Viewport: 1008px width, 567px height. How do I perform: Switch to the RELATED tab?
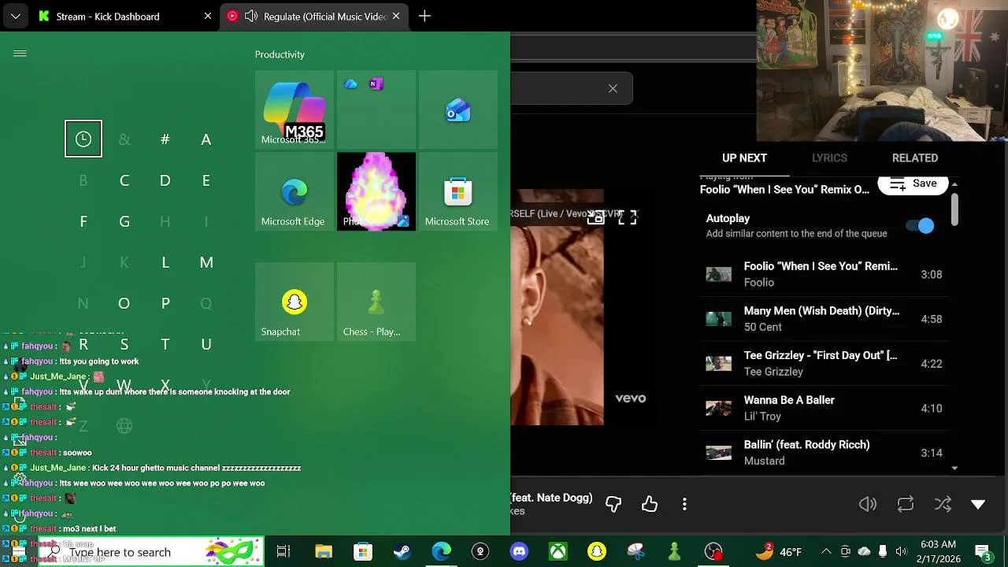pyautogui.click(x=915, y=157)
